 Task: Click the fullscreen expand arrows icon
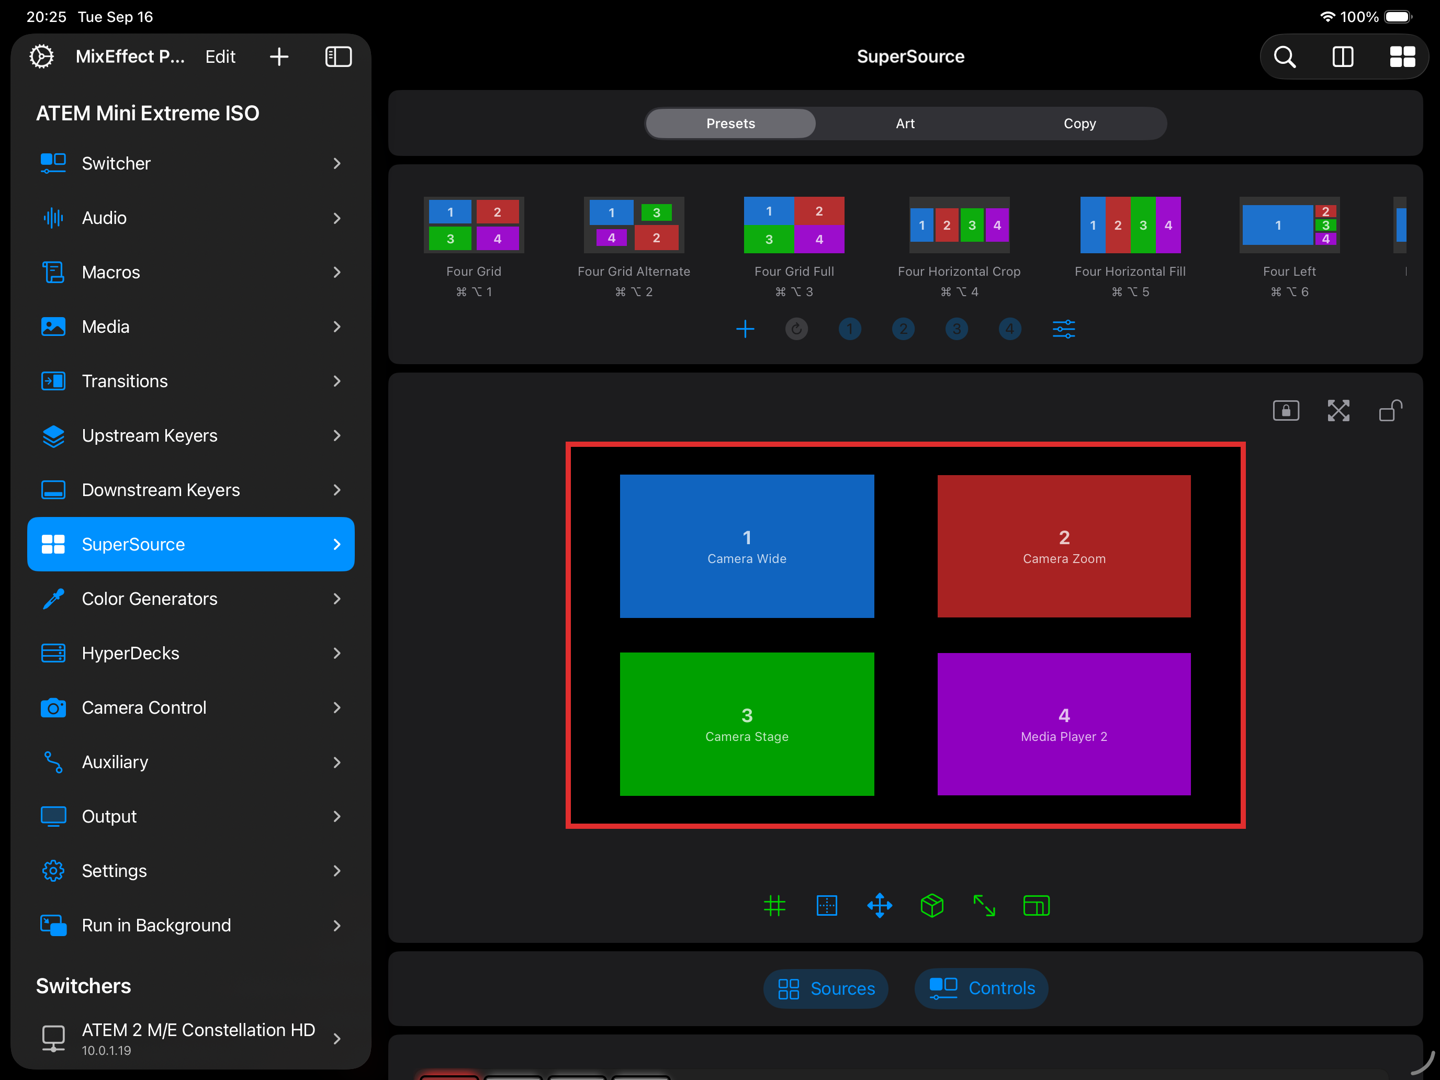point(1338,411)
